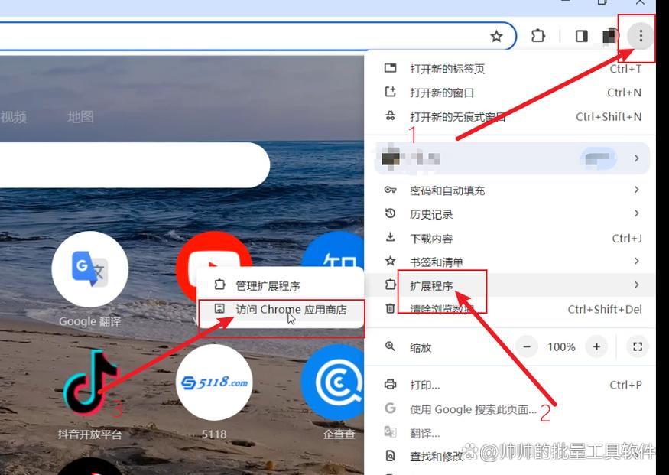Click the bookmark star in the address bar
Image resolution: width=669 pixels, height=475 pixels.
[x=497, y=35]
